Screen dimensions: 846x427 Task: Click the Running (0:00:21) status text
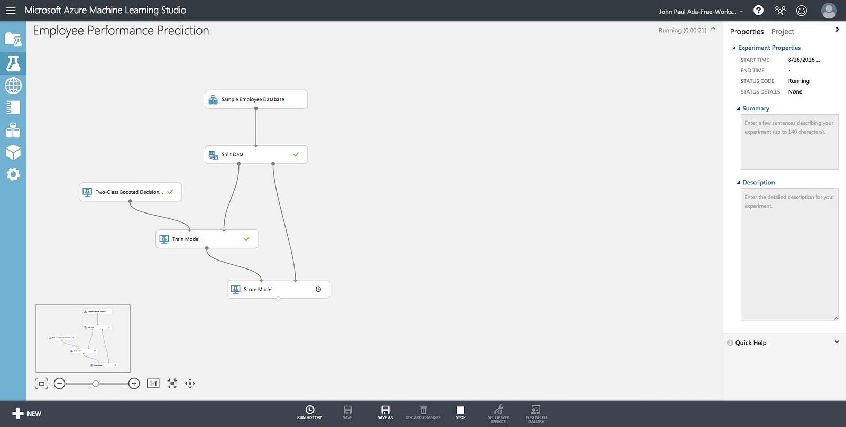[x=682, y=30]
